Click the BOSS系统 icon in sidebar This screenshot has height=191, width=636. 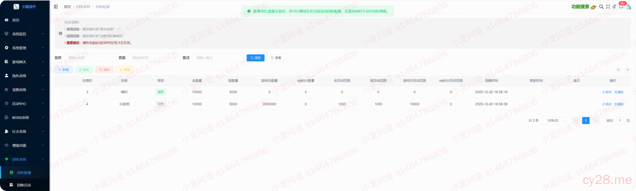pos(6,117)
